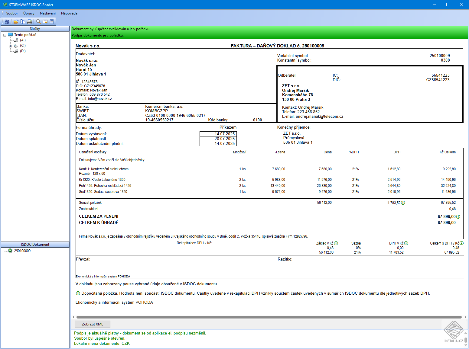The height and width of the screenshot is (349, 469).
Task: Open an invoice file using the folder icon
Action: (16, 21)
